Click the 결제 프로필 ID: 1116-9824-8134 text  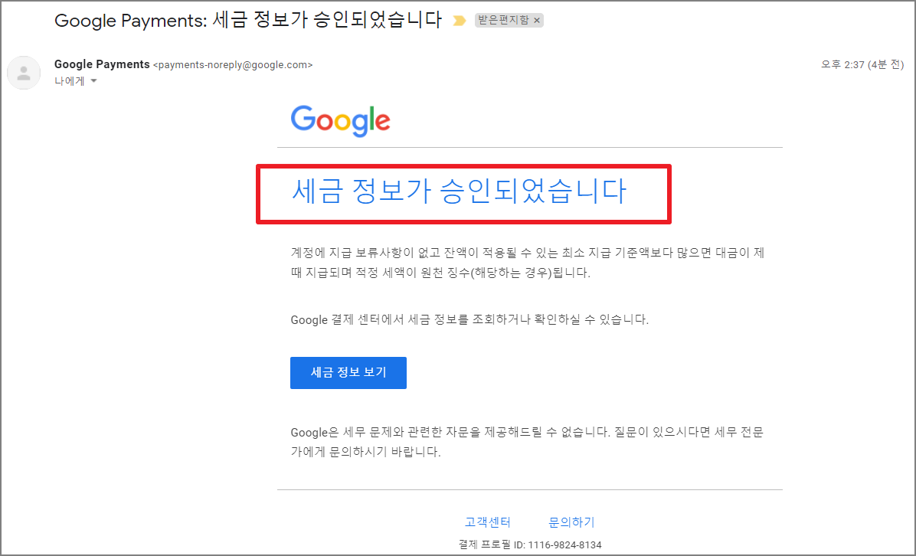click(x=530, y=545)
